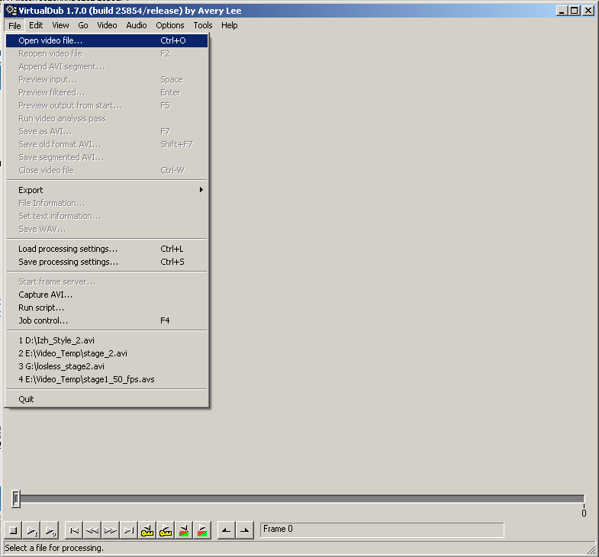Open the Video menu
The image size is (599, 557).
(x=107, y=25)
